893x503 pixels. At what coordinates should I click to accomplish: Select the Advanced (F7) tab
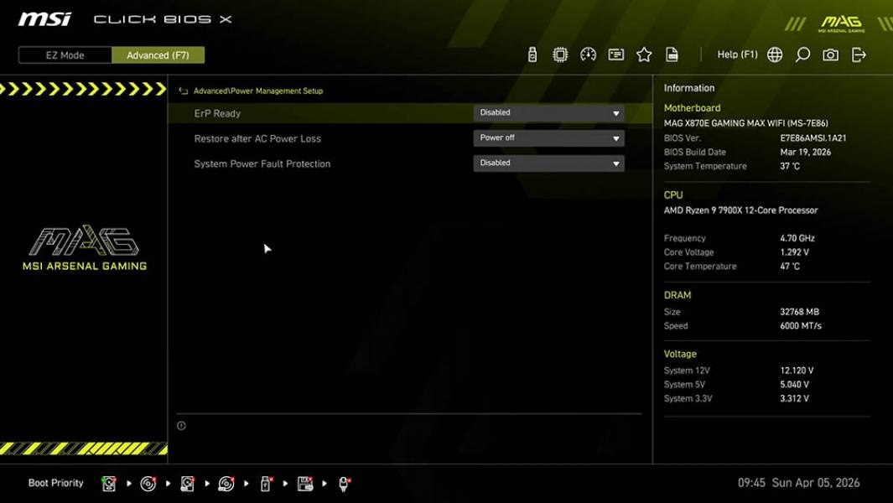click(x=158, y=54)
